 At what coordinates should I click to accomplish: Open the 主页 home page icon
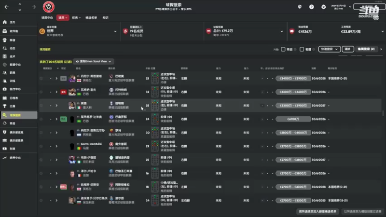5,22
